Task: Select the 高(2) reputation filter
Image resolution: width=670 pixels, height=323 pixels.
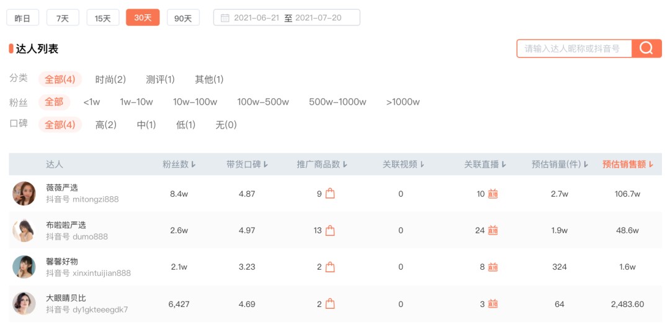Action: 106,125
